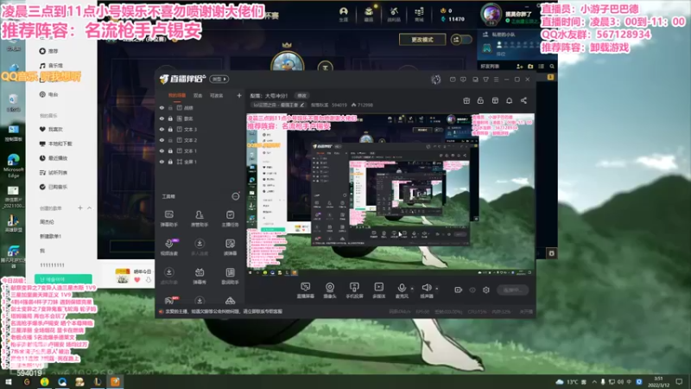This screenshot has height=389, width=691.
Task: Expand the speaker options arrow
Action: 437,289
